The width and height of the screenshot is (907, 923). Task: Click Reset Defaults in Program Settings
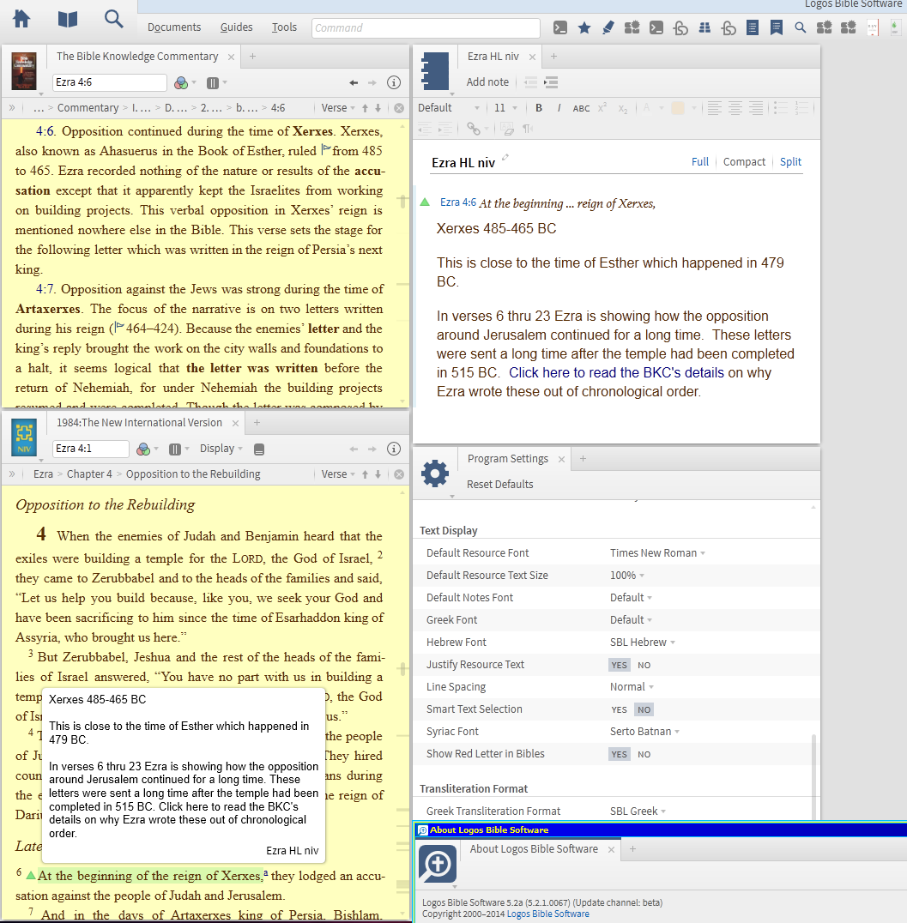(499, 485)
